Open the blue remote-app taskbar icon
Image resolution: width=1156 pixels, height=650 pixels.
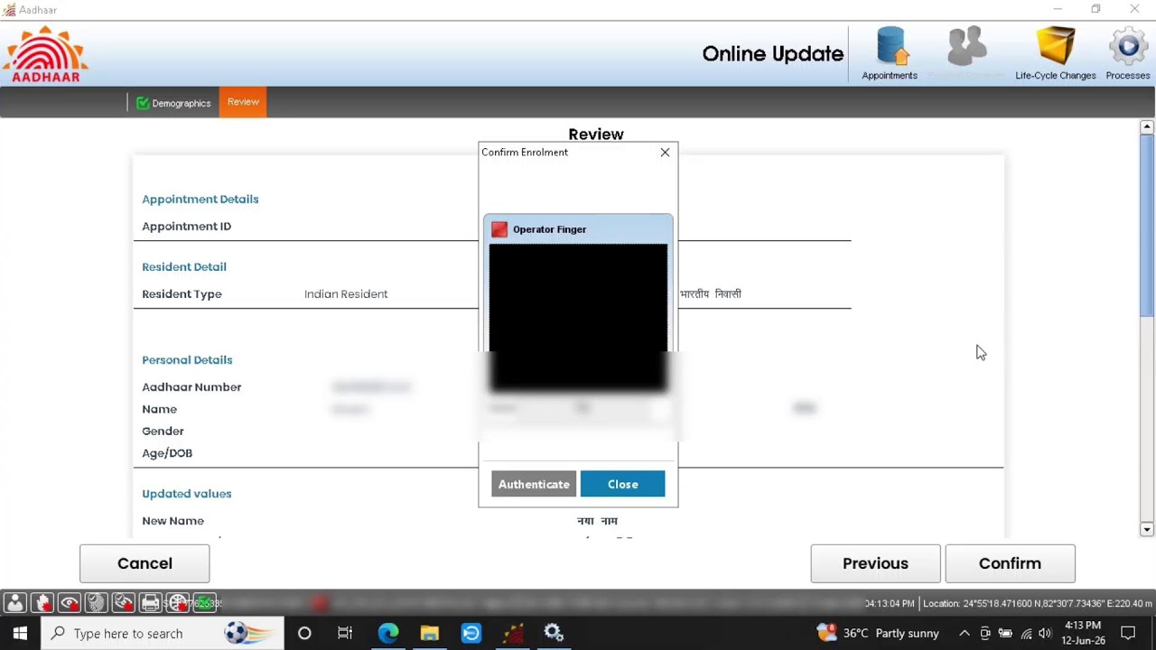(x=471, y=633)
